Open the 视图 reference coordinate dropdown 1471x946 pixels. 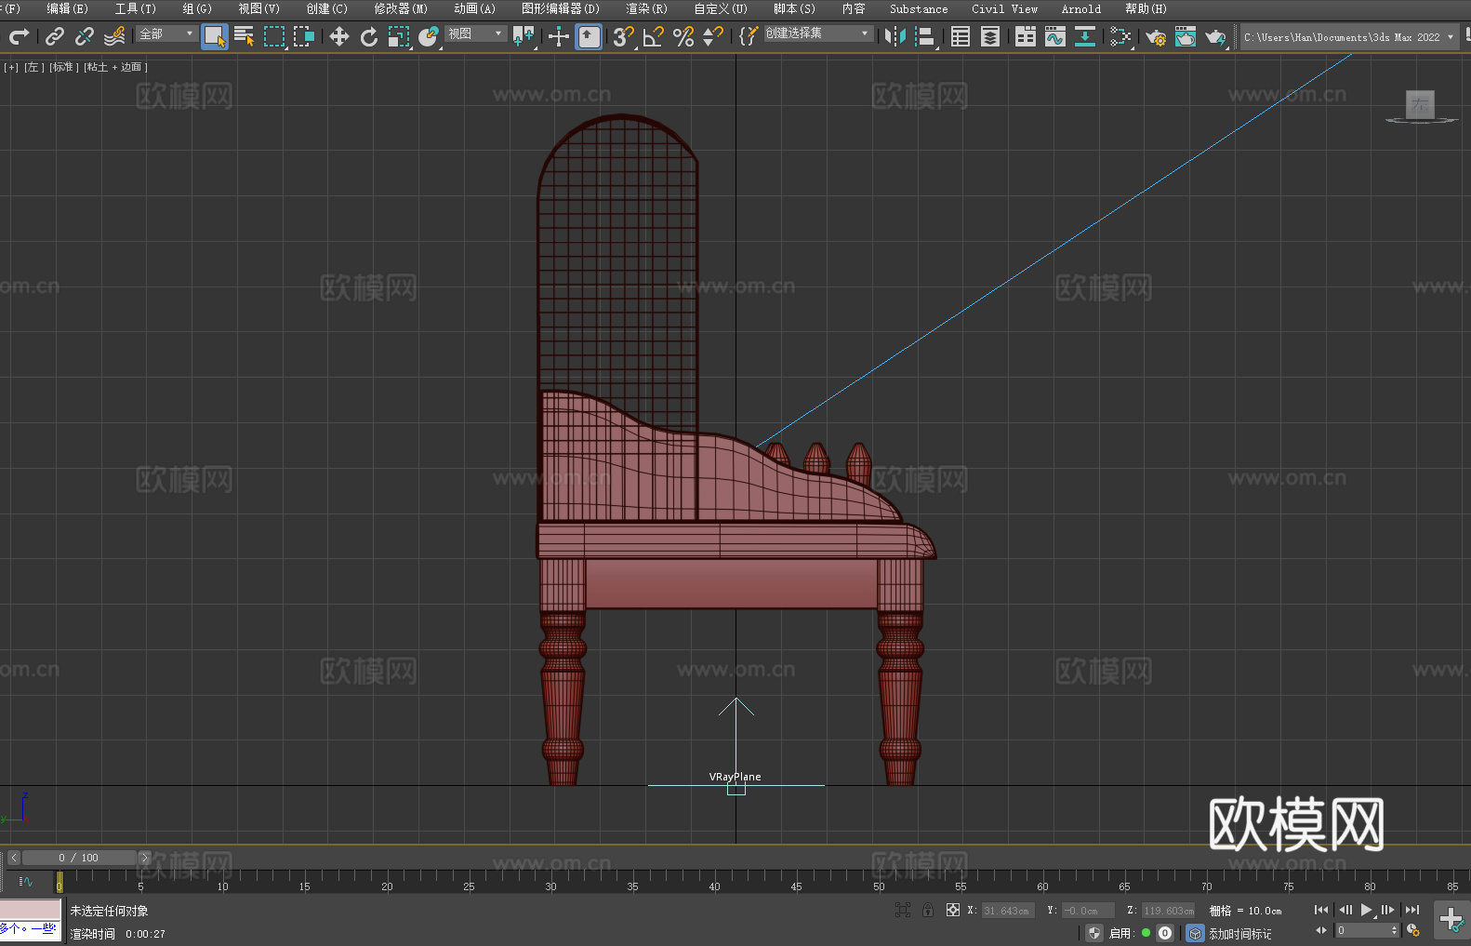[475, 33]
